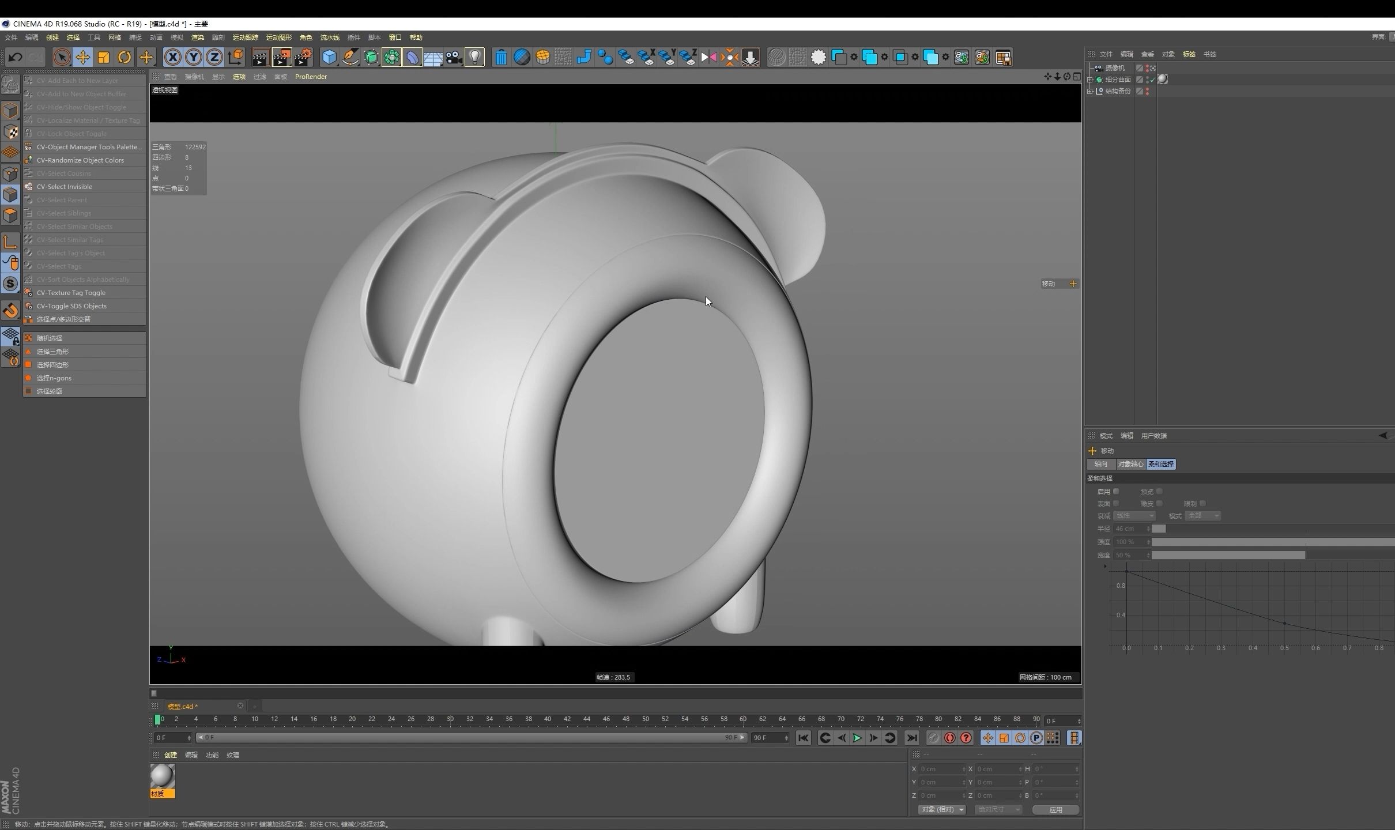Screen dimensions: 1395x830
Task: Toggle the green checkmark of 细分曲面
Action: point(1152,80)
